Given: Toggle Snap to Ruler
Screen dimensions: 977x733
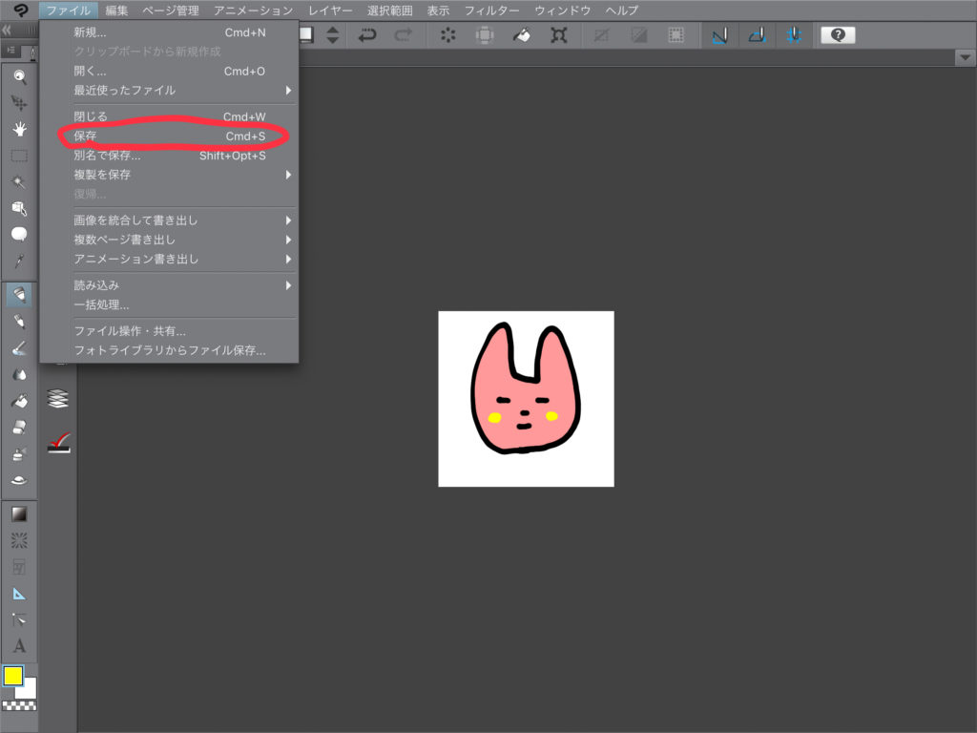Looking at the screenshot, I should 719,35.
